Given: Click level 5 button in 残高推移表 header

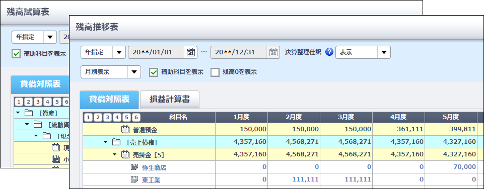Looking at the screenshot, I should (x=126, y=117).
